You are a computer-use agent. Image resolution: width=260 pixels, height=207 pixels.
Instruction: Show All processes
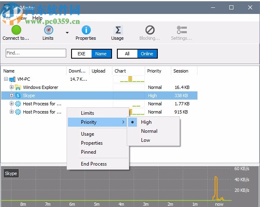127,54
